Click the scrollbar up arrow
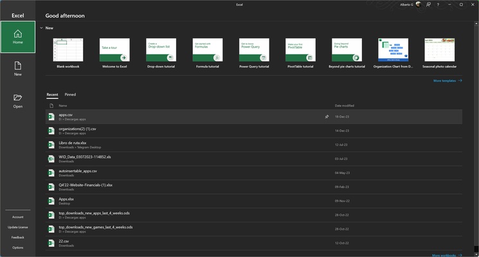 point(476,23)
